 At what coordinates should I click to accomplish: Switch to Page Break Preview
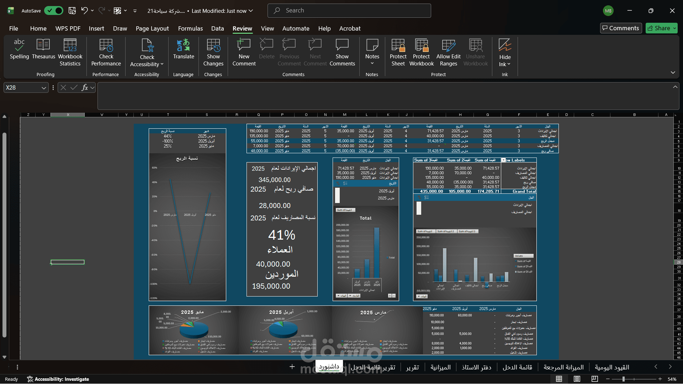(x=595, y=379)
